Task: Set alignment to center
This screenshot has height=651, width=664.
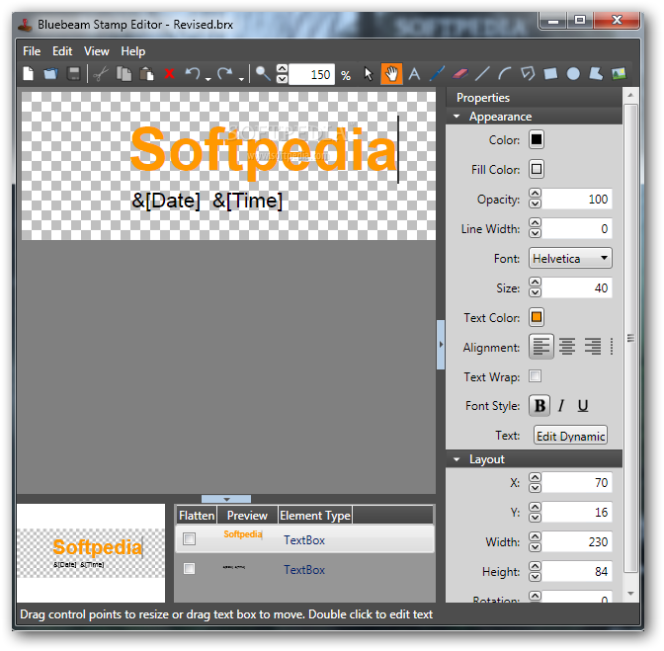Action: (567, 347)
